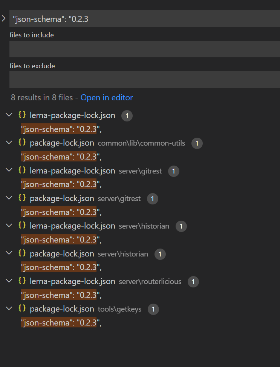The width and height of the screenshot is (280, 367).
Task: Open match under historian lerna-package-lock.json
Action: click(x=61, y=240)
